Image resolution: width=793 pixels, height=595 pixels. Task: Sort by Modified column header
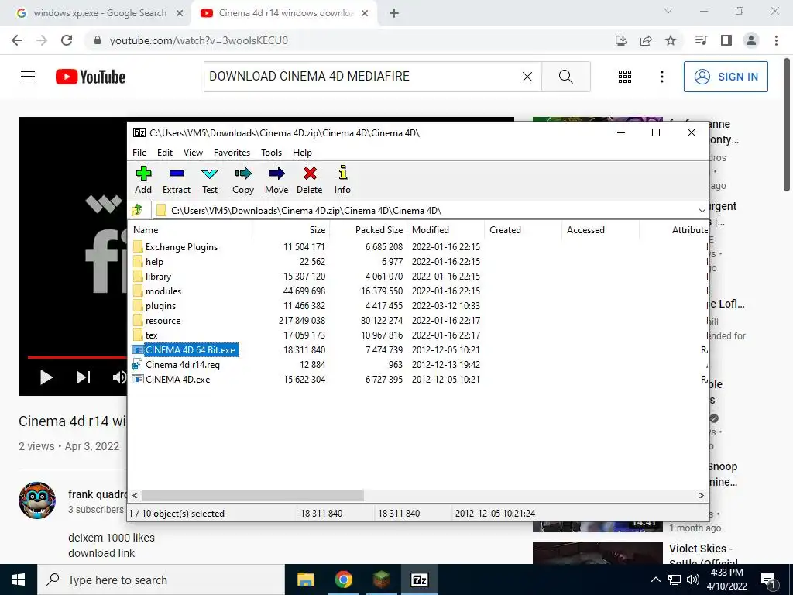tap(445, 229)
